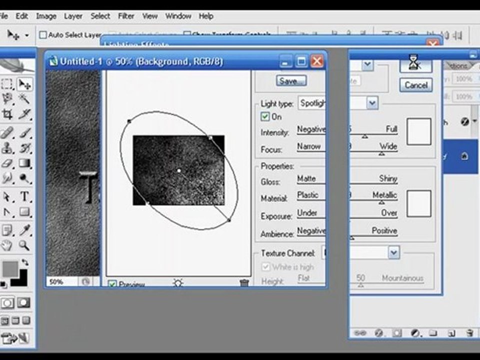Pick the Eraser tool
This screenshot has height=360, width=480.
(7, 163)
